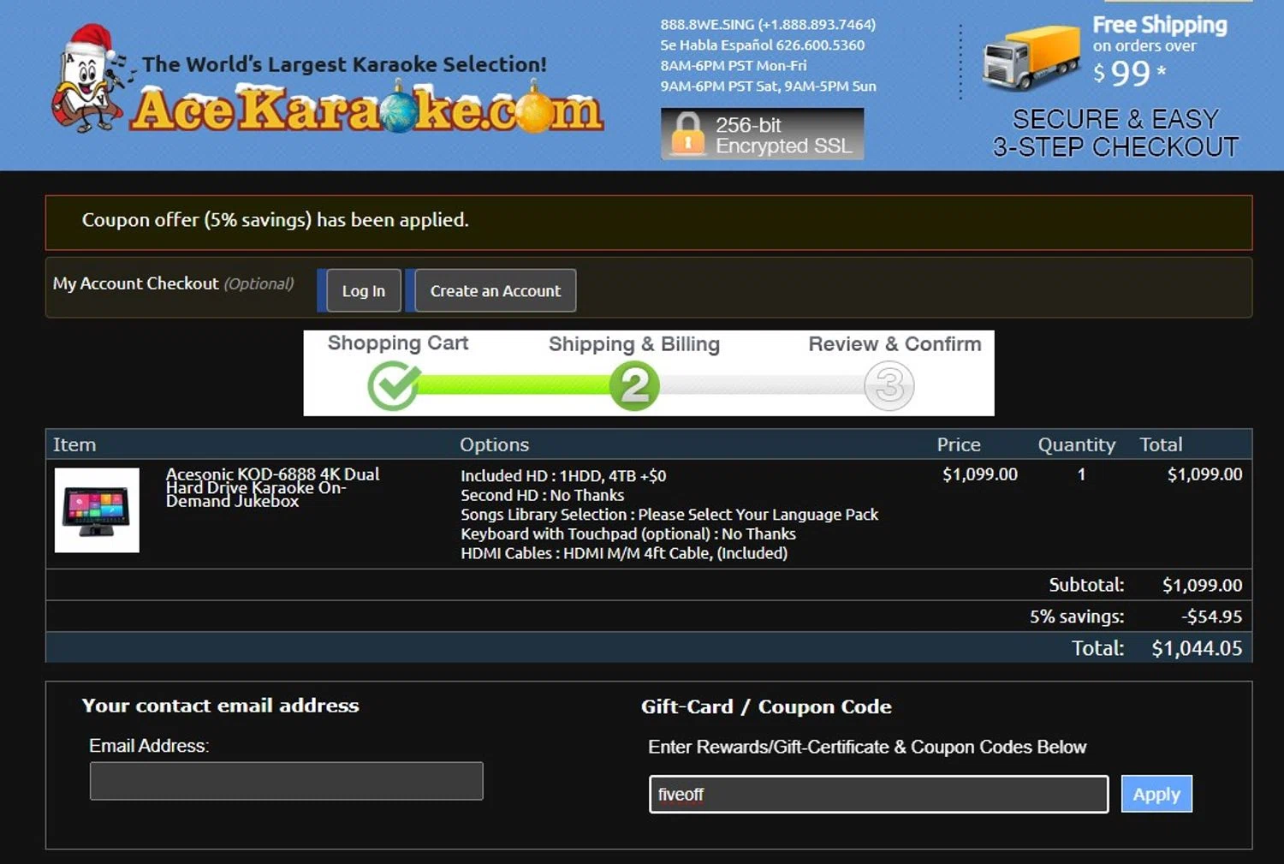Click the Quantity value 1
The width and height of the screenshot is (1284, 864).
coord(1081,474)
